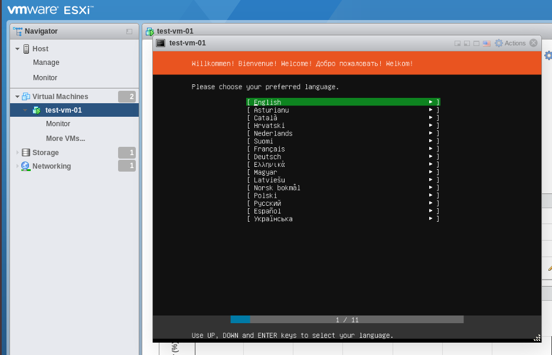This screenshot has width=552, height=355.
Task: Click the Host server icon
Action: coord(26,49)
